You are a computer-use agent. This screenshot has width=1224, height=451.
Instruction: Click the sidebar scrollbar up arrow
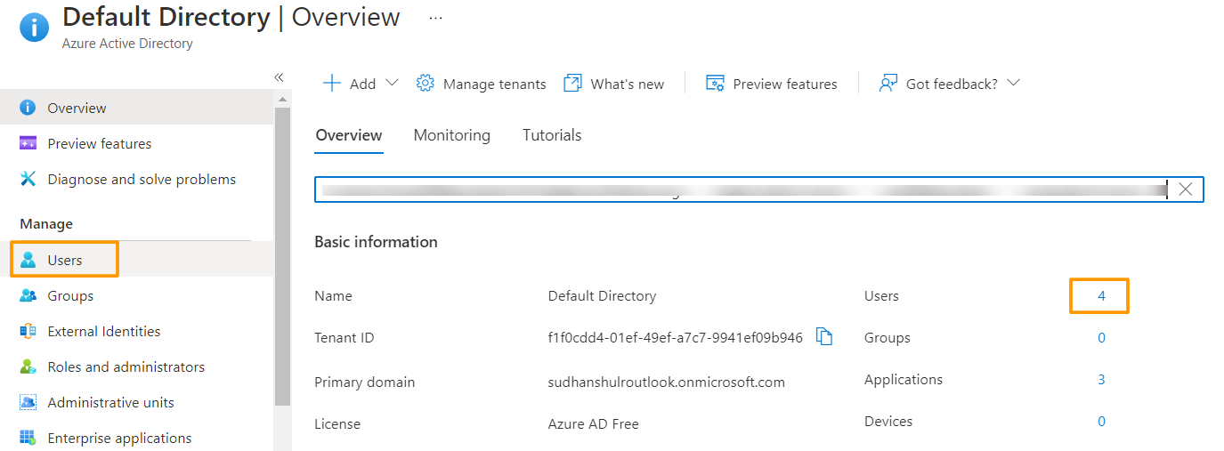[x=283, y=98]
